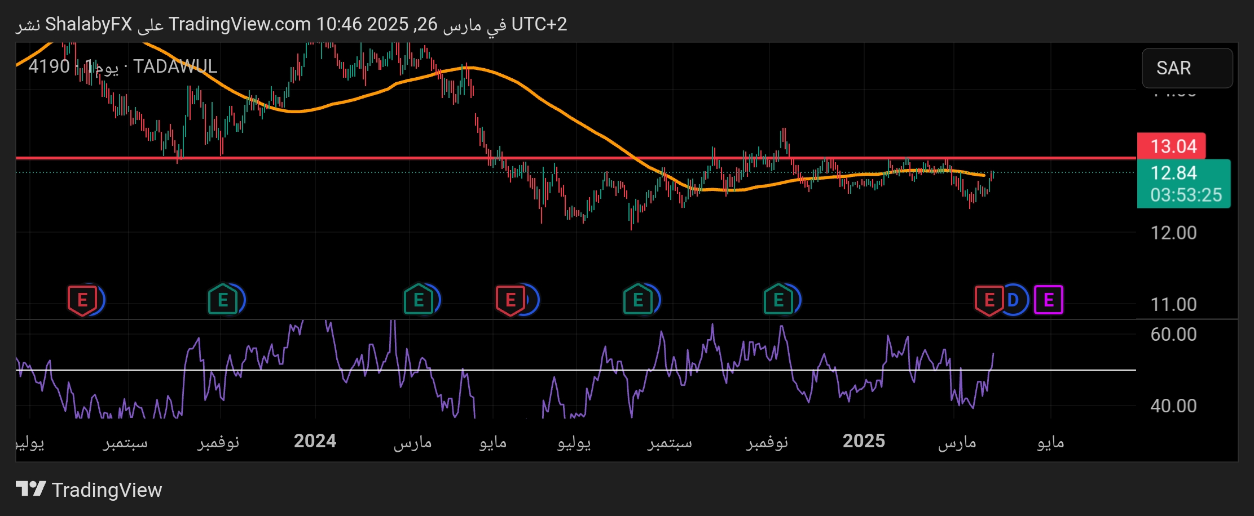Open the green earnings marker above نوفمبر 2023
This screenshot has height=516, width=1254.
pos(222,300)
